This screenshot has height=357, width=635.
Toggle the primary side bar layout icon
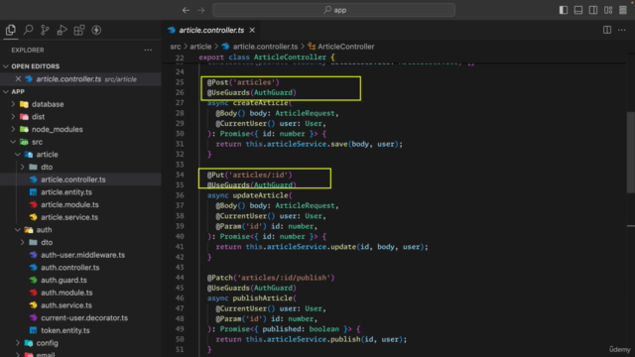pos(564,10)
